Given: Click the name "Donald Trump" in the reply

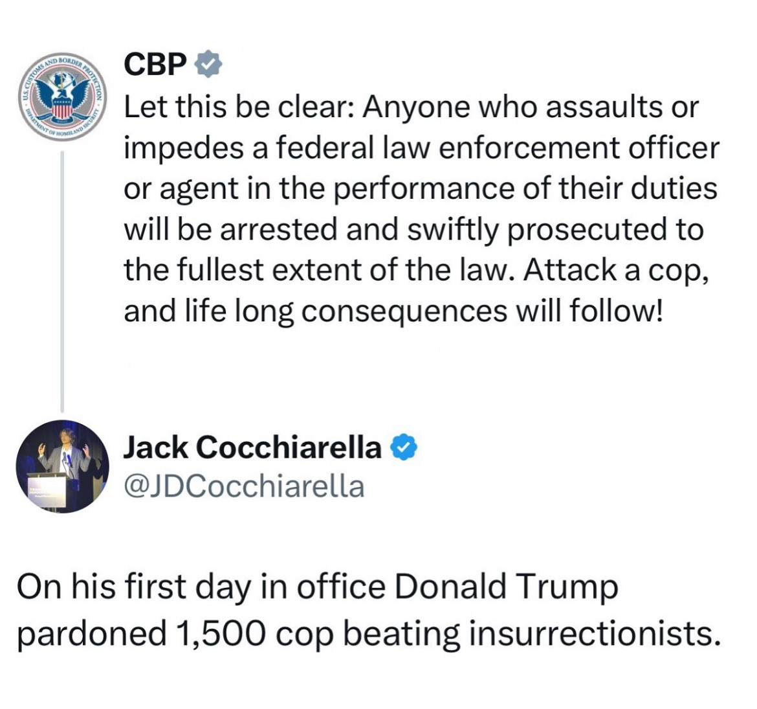Looking at the screenshot, I should [506, 586].
